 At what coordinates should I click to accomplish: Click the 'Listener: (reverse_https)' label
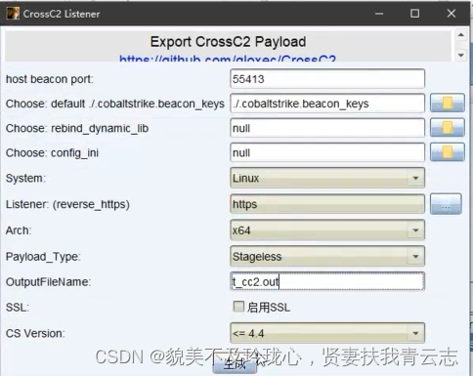(67, 204)
